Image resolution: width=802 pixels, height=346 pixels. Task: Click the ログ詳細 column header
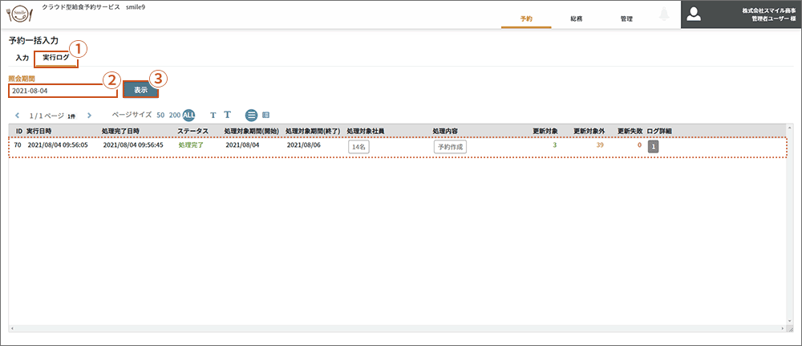[x=659, y=131]
